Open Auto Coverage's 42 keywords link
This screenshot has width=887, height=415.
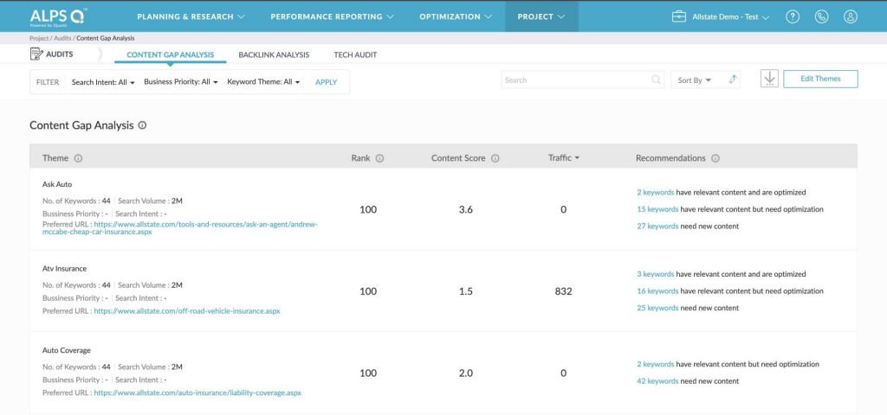click(657, 381)
